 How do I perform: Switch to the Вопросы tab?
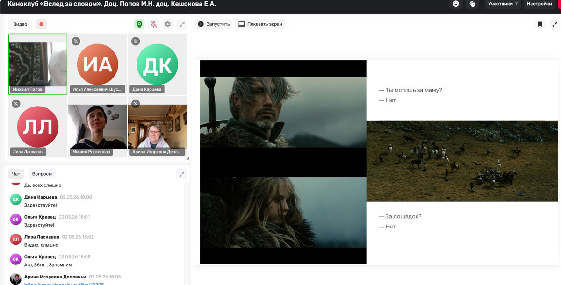[x=42, y=174]
